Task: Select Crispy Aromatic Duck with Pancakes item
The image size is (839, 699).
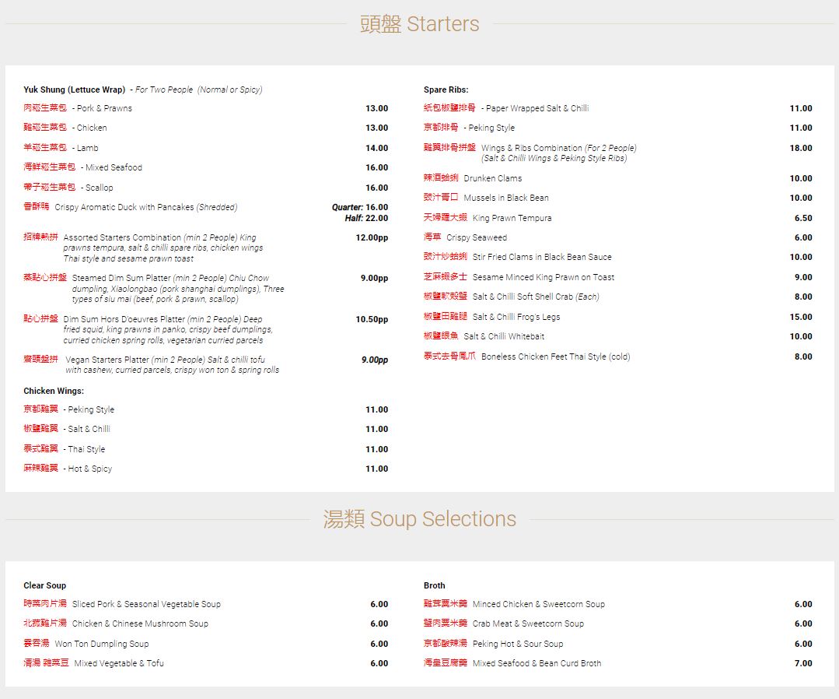Action: [x=145, y=208]
